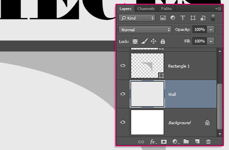Add a layer mask

[164, 142]
